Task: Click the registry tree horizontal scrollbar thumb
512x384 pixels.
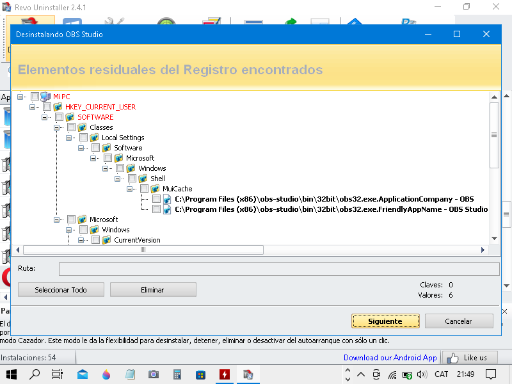Action: click(x=143, y=250)
